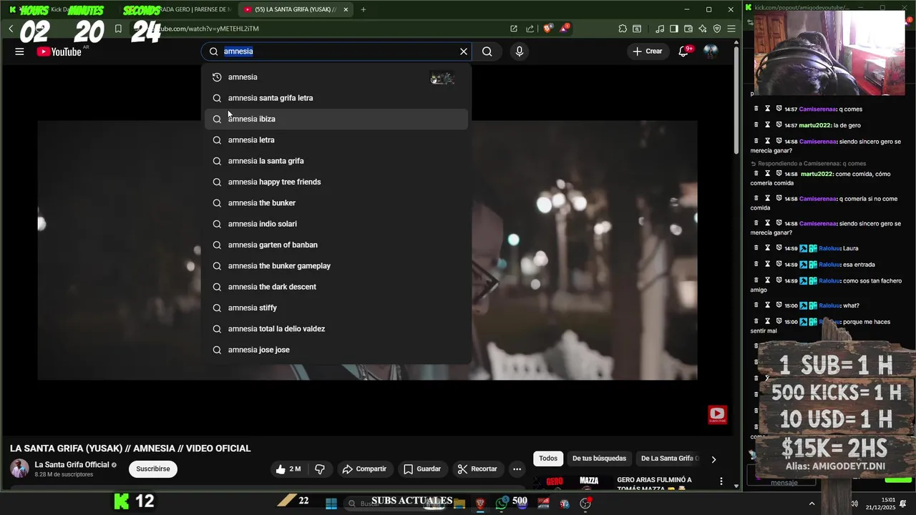Open the Brave VPN shield icon
The width and height of the screenshot is (916, 515).
click(x=717, y=29)
